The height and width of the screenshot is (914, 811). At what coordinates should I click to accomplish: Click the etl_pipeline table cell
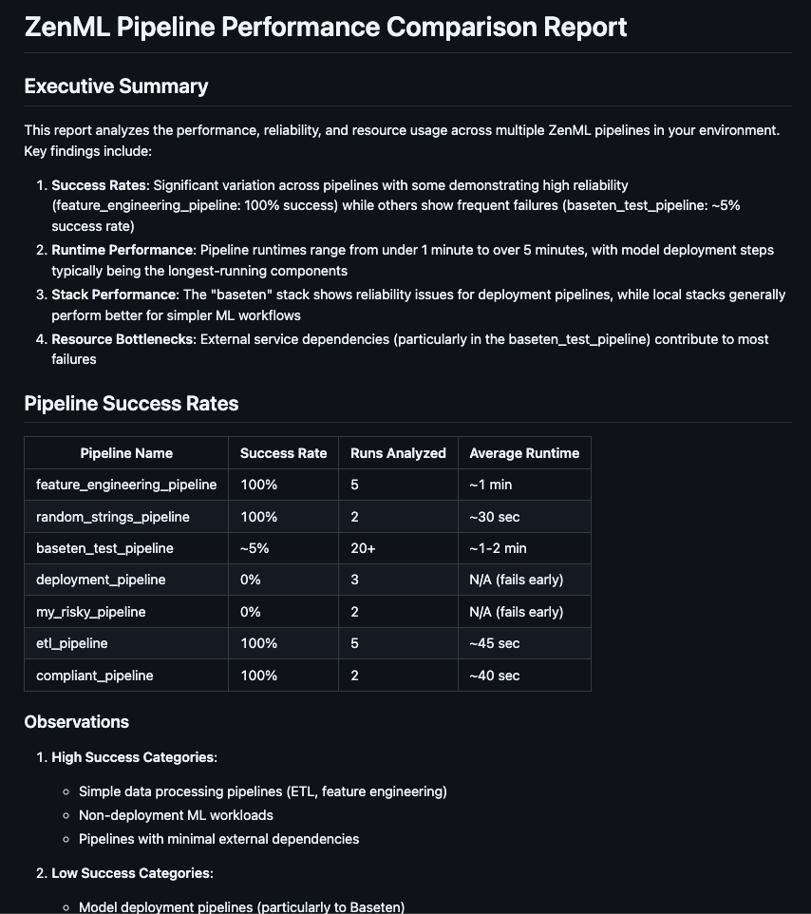72,643
